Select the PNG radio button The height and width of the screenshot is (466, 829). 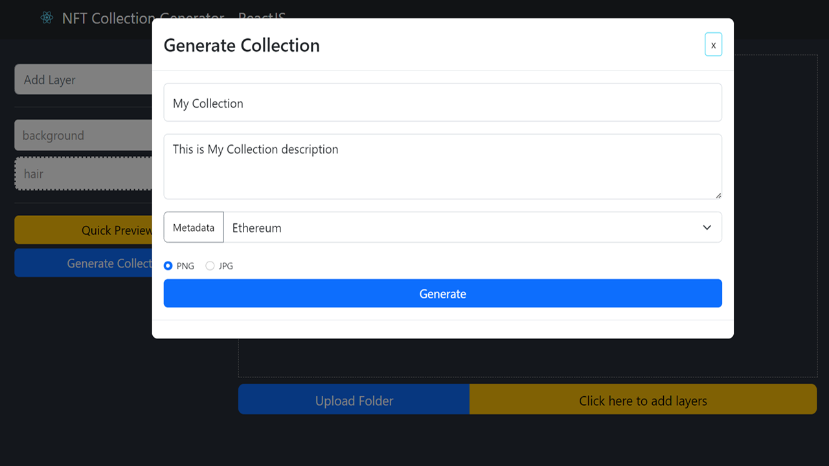coord(168,266)
